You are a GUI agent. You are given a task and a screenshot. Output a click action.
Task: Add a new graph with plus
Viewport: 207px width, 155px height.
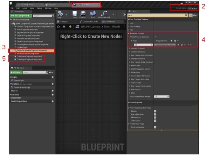click(x=53, y=77)
